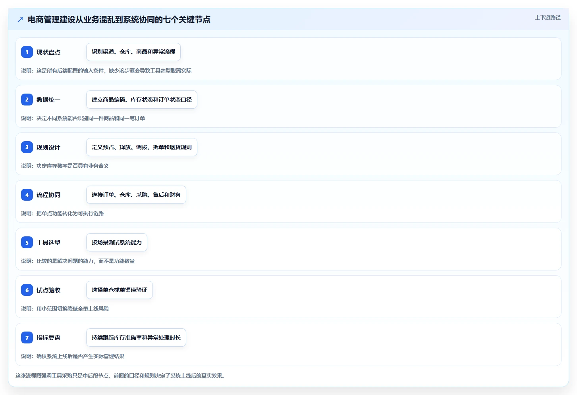The height and width of the screenshot is (395, 577).
Task: Click the note 把单点功能转化为可执行链路
Action: pyautogui.click(x=62, y=213)
